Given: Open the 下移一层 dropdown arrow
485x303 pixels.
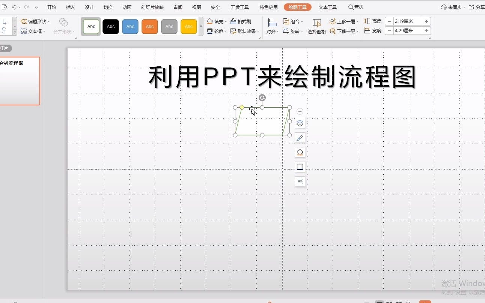Looking at the screenshot, I should coord(358,31).
